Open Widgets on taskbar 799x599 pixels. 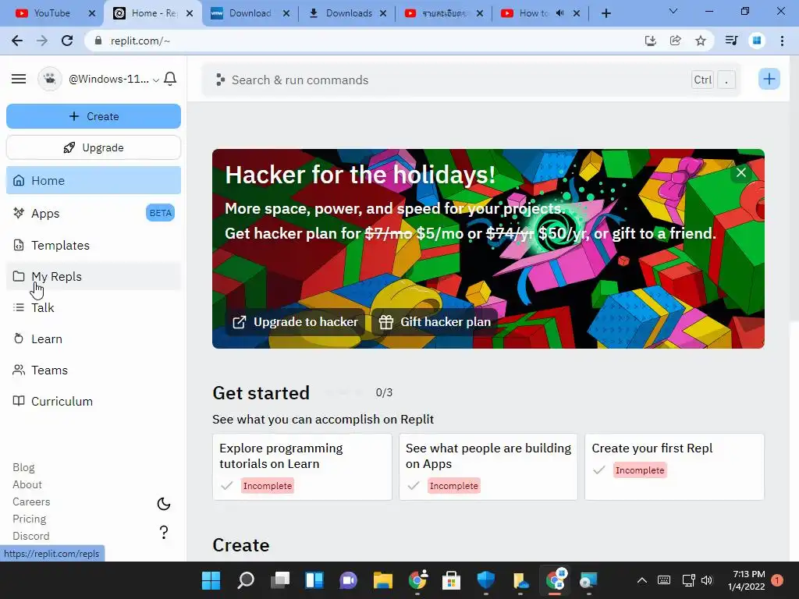(314, 580)
